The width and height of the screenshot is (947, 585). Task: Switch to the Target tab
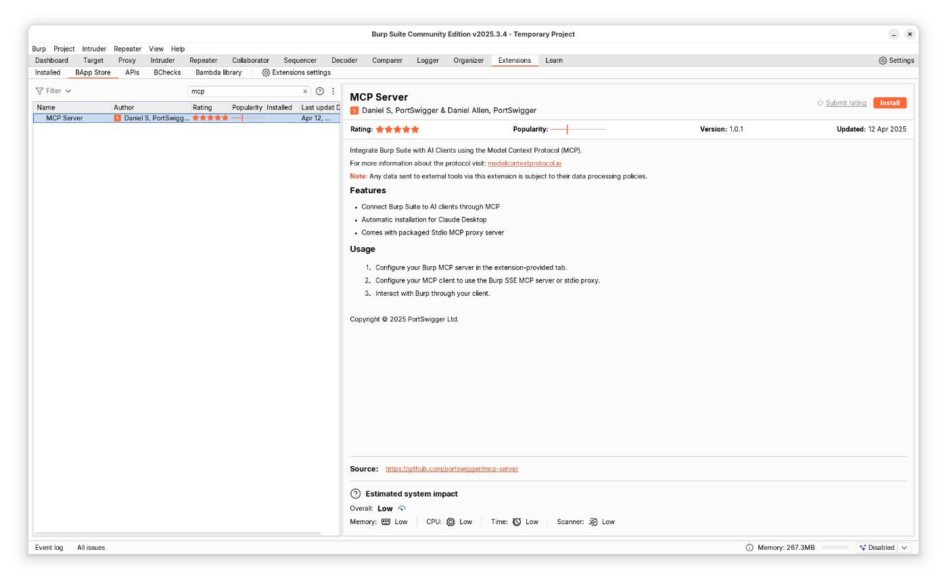(93, 60)
